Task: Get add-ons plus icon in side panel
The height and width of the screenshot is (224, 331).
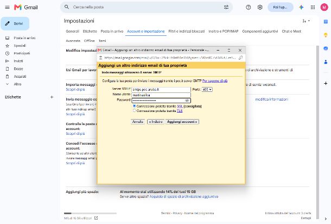Action: tap(326, 83)
